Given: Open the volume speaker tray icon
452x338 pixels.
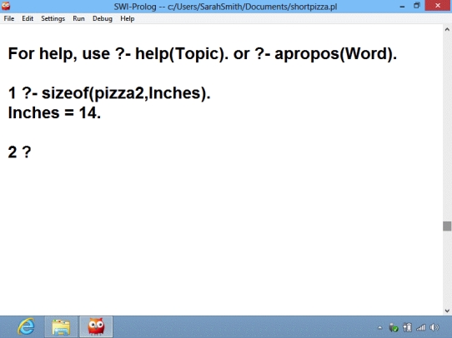Looking at the screenshot, I should pos(434,327).
